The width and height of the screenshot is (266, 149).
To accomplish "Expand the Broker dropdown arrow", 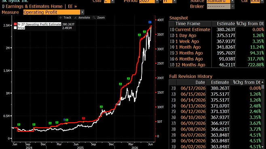I will (232, 6).
